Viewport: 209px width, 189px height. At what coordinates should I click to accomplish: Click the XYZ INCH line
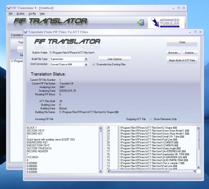[32, 157]
